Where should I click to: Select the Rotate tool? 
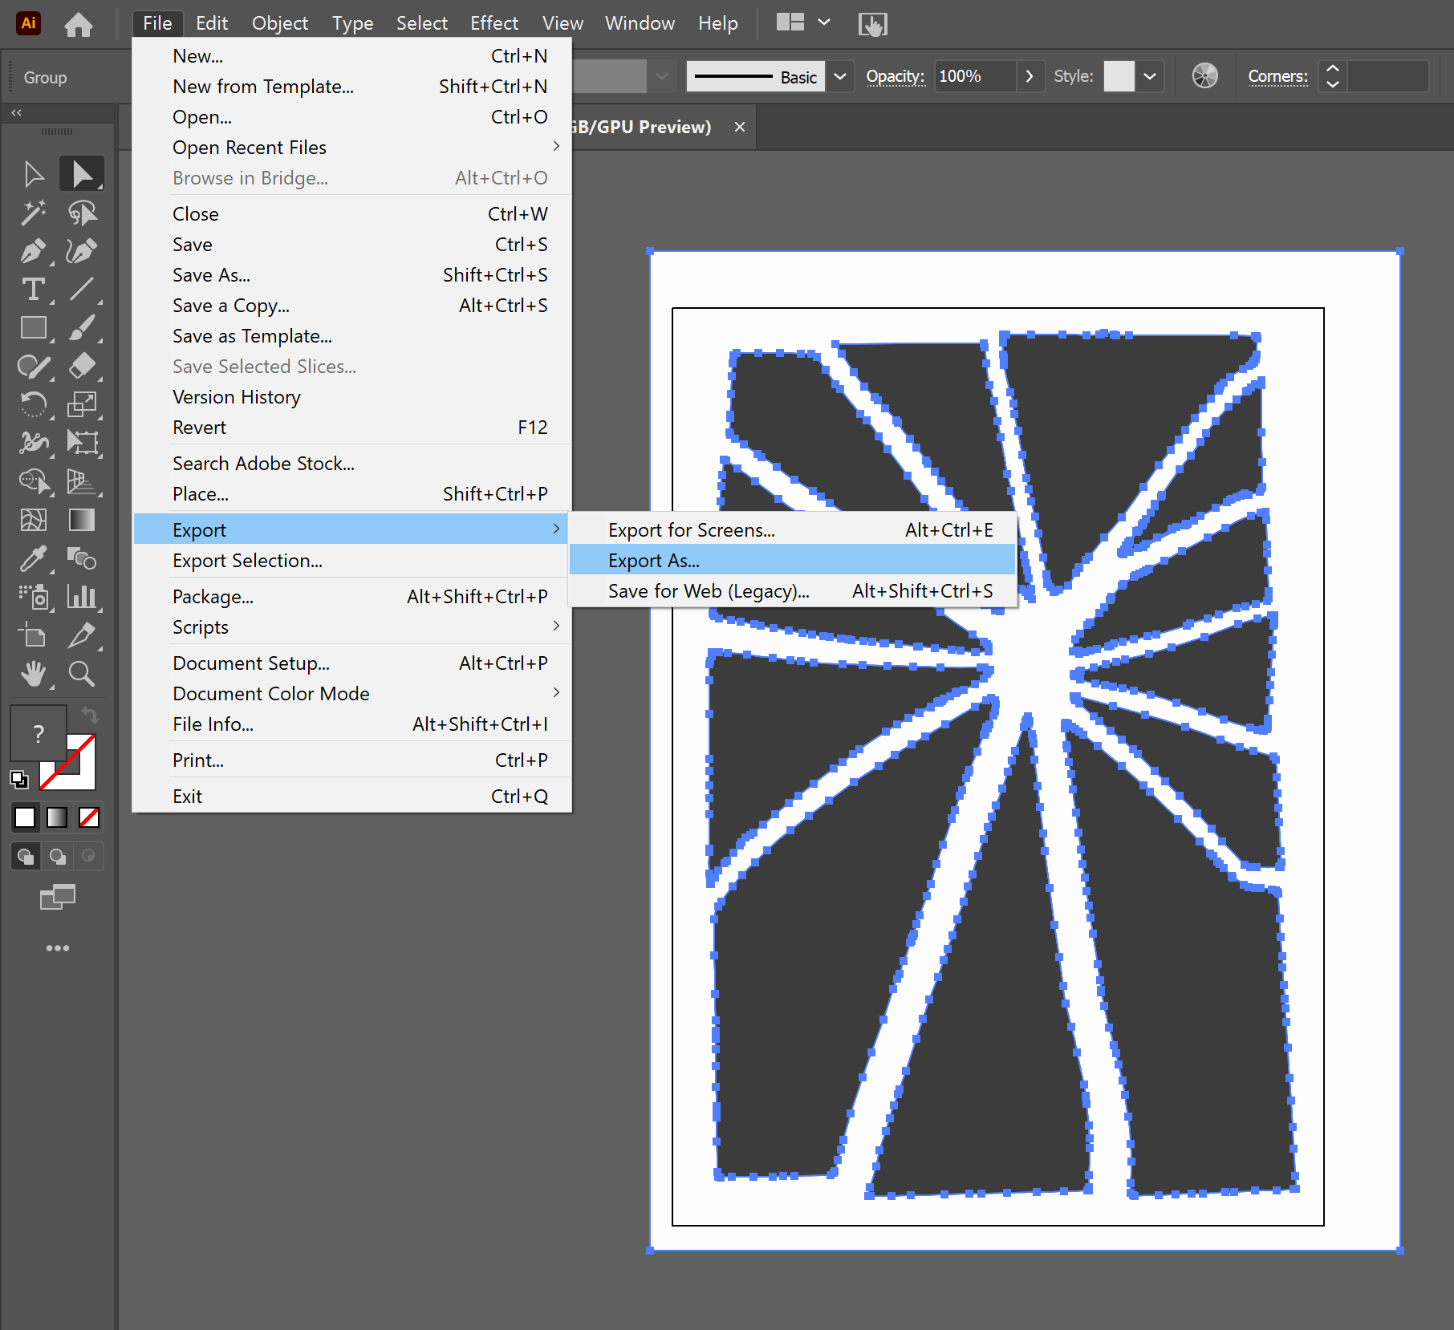[34, 404]
